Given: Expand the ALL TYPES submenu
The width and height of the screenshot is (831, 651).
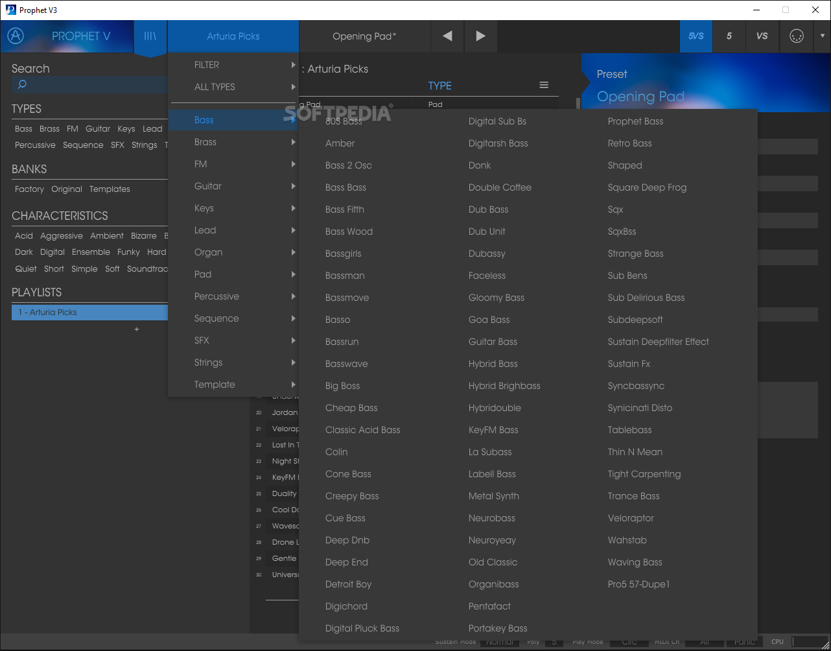Looking at the screenshot, I should tap(233, 87).
